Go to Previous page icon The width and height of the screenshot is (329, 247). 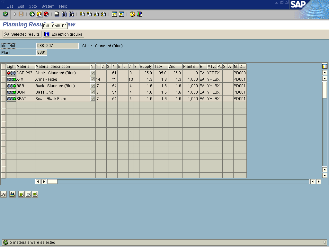click(89, 14)
